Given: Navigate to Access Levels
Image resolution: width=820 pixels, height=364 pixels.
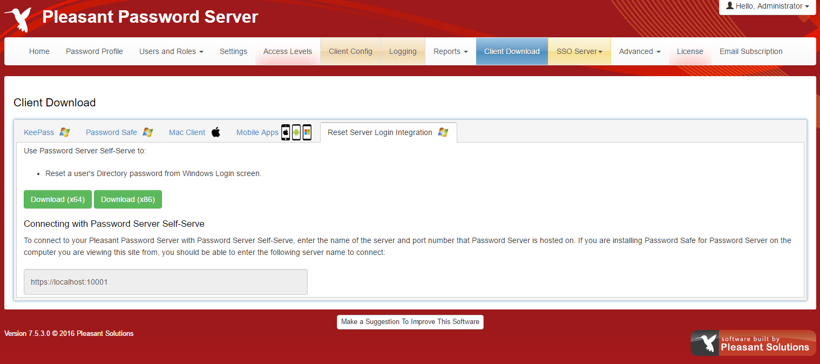Looking at the screenshot, I should click(x=288, y=51).
